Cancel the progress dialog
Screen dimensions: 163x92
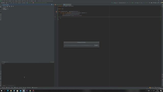coord(96,45)
